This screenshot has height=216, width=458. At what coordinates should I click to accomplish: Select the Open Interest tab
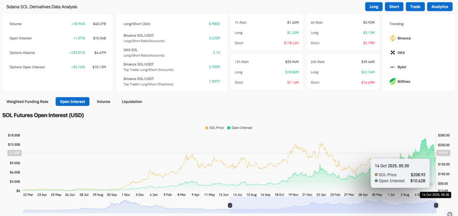tap(72, 102)
